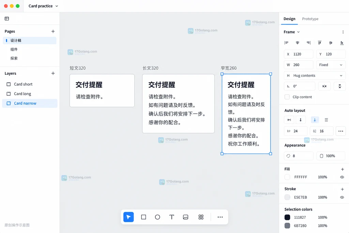This screenshot has height=233, width=349.
Task: Align bottom in Frame panel
Action: pos(342,43)
